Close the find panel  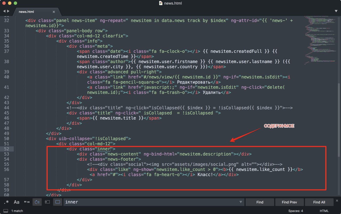pyautogui.click(x=337, y=200)
